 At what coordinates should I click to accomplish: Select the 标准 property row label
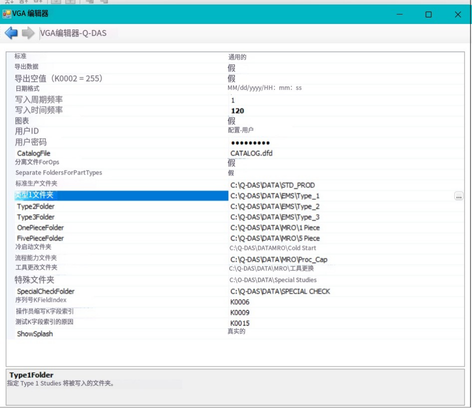(20, 56)
